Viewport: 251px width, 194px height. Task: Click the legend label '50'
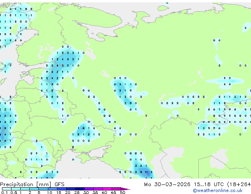pos(122,192)
